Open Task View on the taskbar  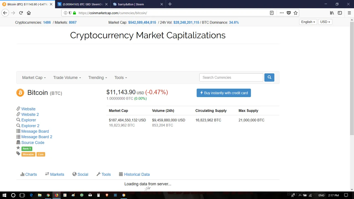[22, 195]
